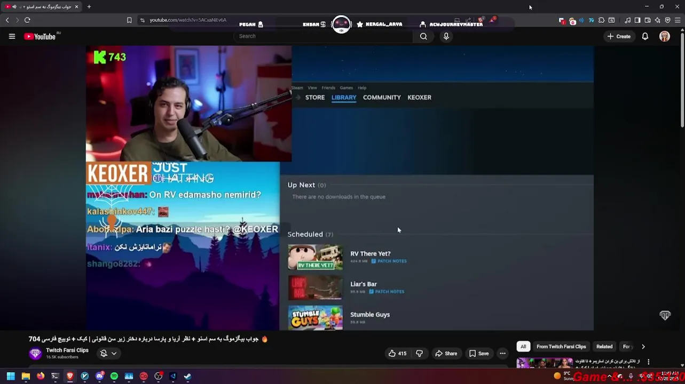The image size is (685, 384).
Task: Open the Twitch Farsi Clips channel
Action: (67, 350)
